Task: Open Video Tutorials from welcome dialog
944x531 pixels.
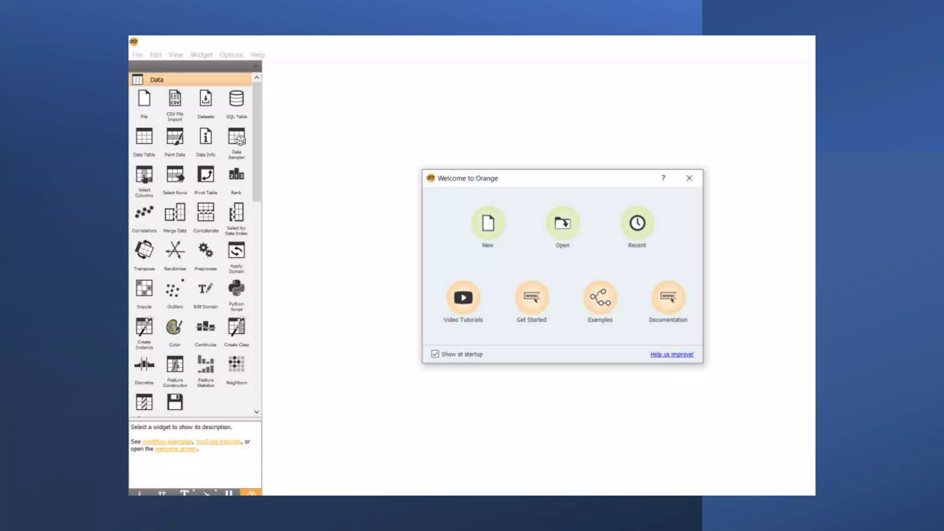Action: point(463,298)
